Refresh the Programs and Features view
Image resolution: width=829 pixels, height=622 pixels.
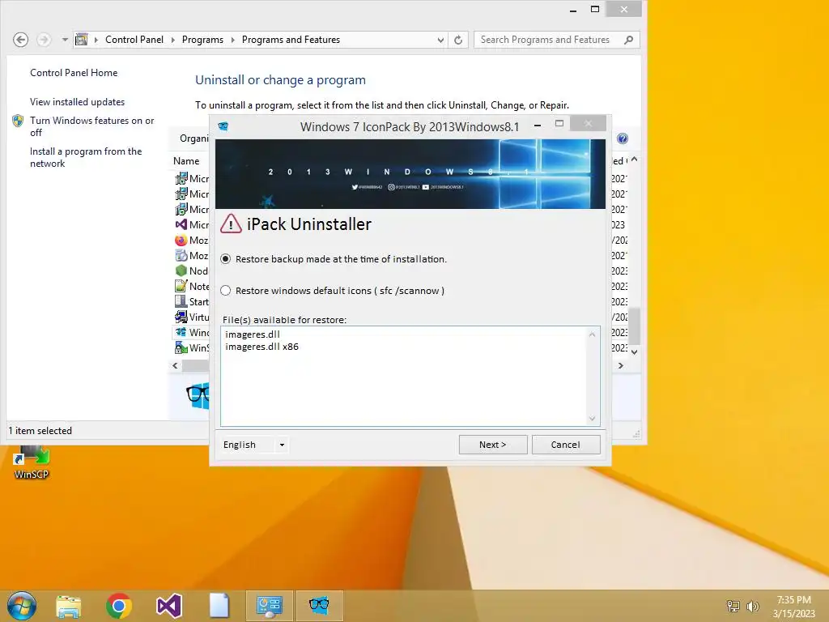(458, 40)
